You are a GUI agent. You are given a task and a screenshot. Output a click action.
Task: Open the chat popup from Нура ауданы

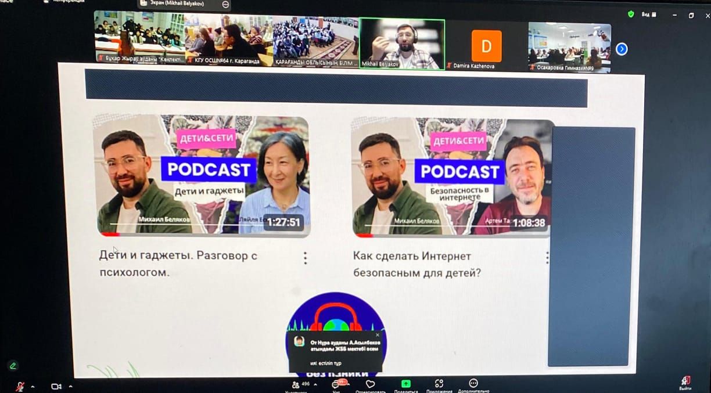pos(336,352)
